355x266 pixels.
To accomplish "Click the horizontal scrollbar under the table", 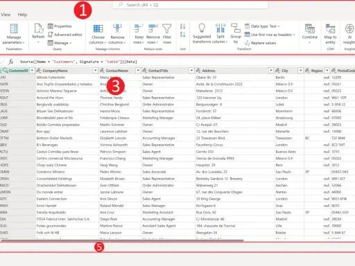I will coord(122,240).
